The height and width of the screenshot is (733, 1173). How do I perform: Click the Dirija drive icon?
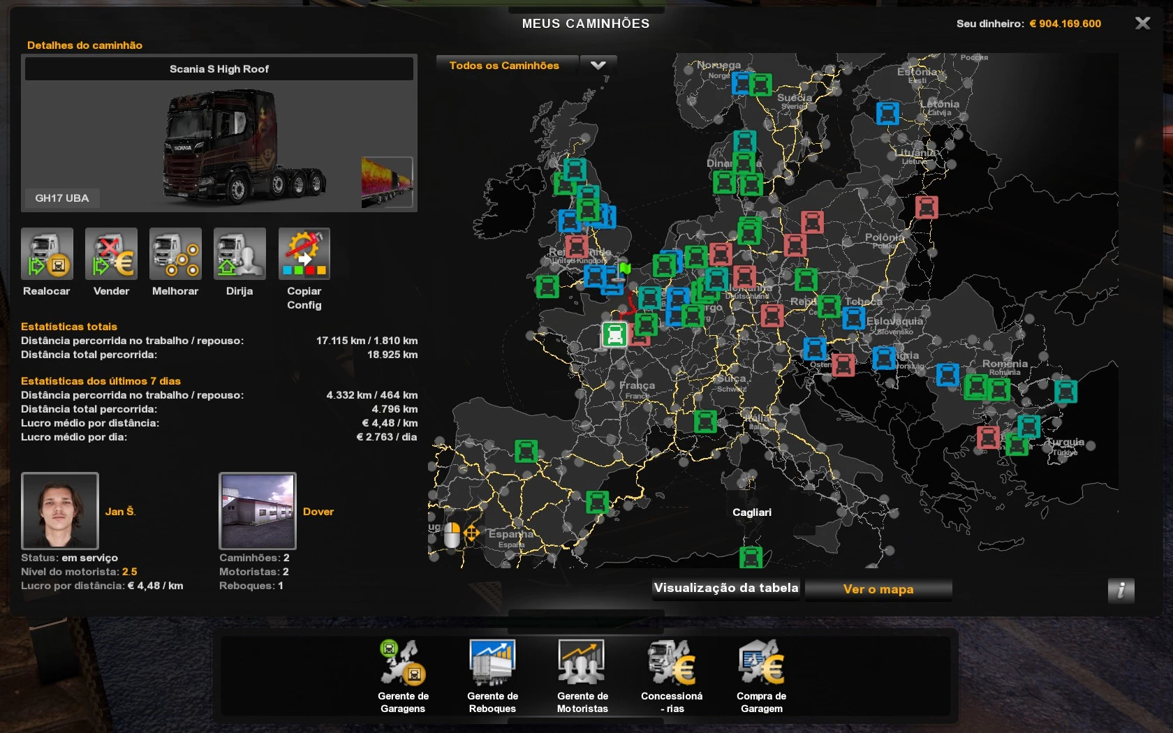click(x=239, y=254)
